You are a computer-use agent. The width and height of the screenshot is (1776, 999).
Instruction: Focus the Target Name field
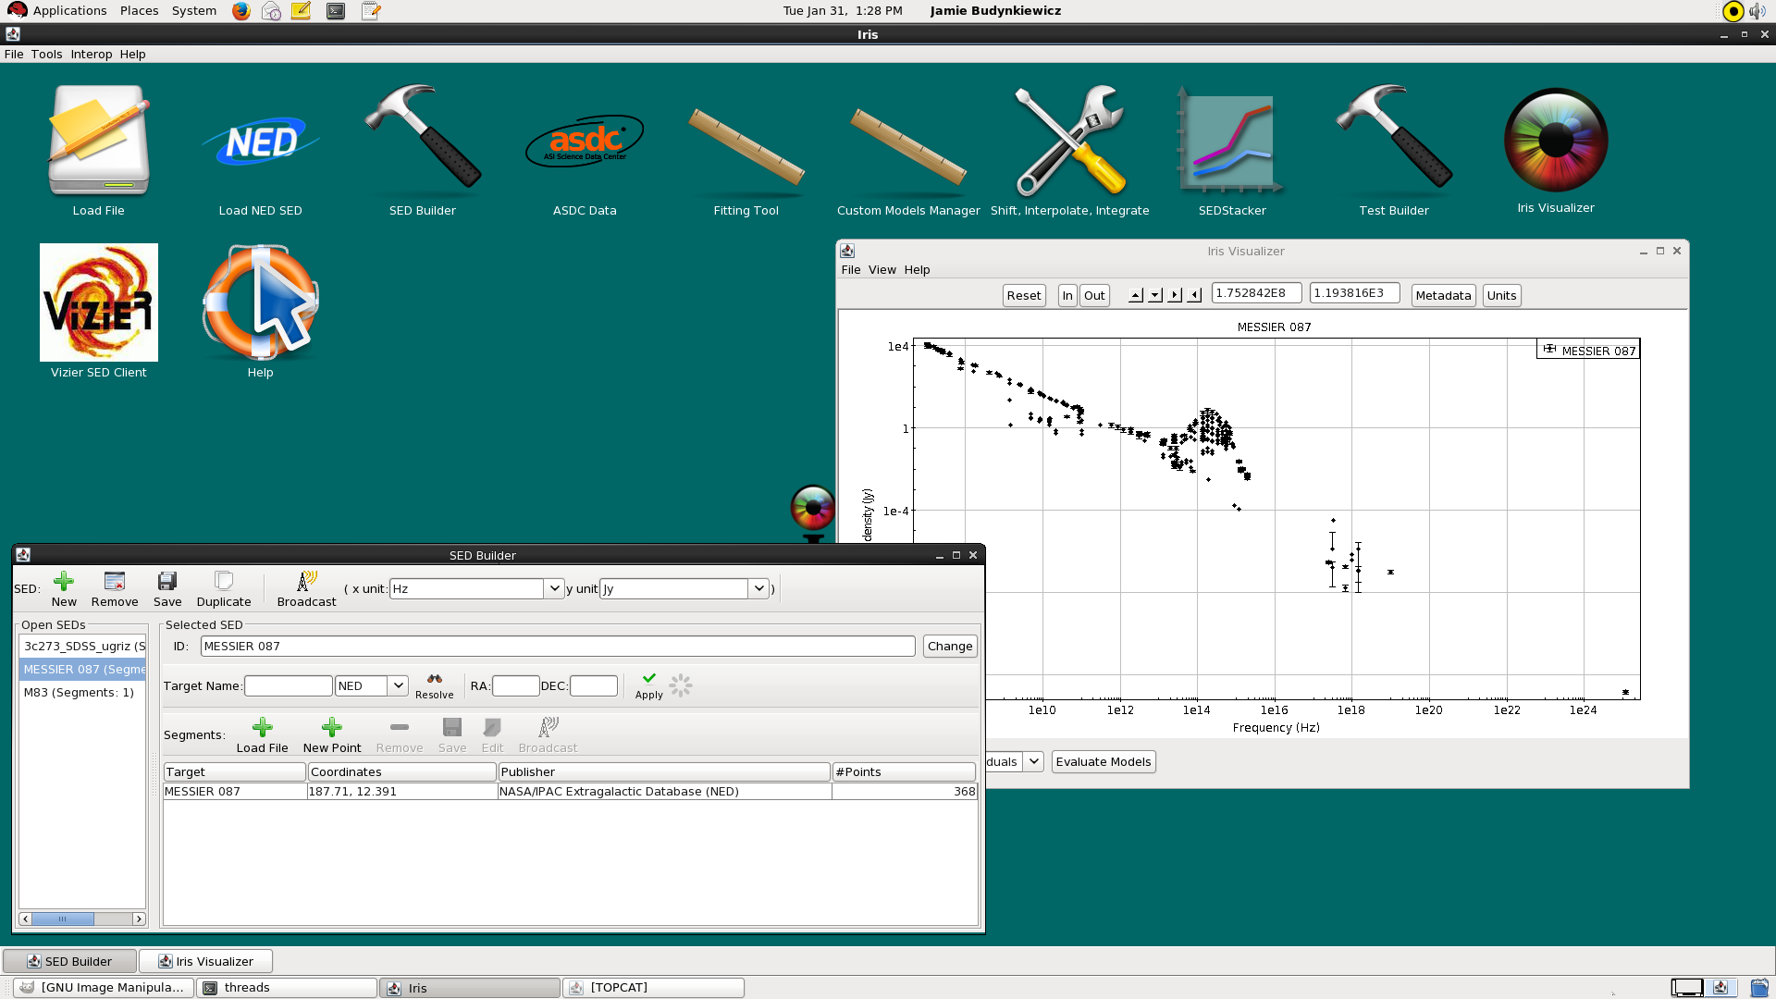[288, 685]
